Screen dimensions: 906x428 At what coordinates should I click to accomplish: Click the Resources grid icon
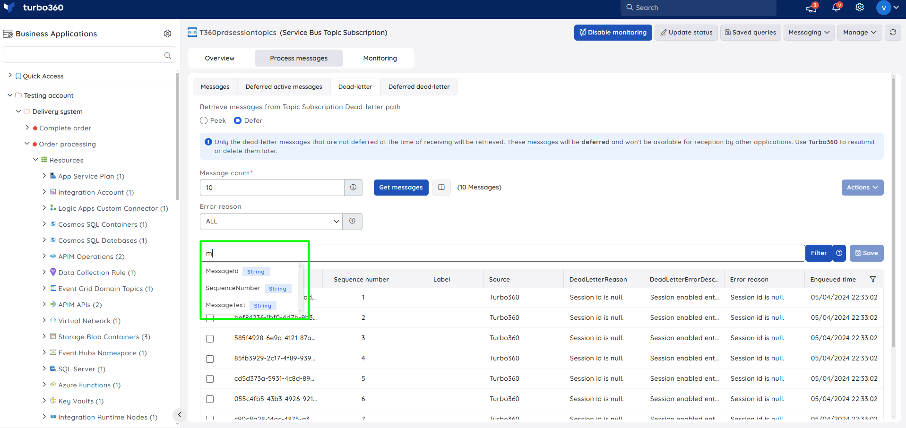click(44, 160)
